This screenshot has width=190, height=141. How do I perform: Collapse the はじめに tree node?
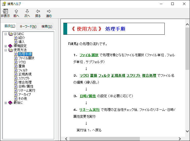[6, 34]
